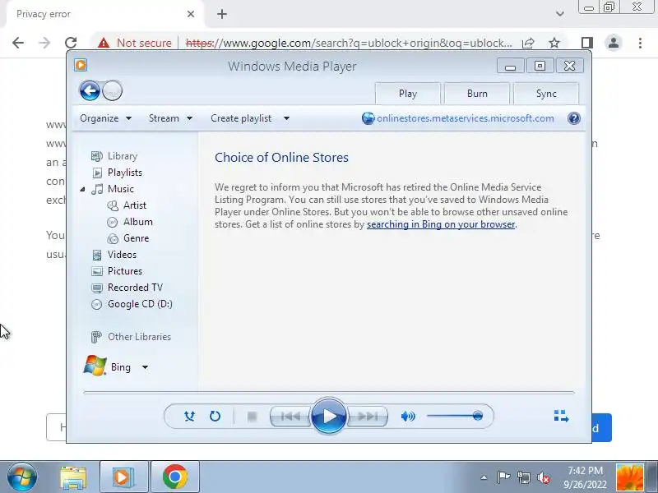Select Pictures in navigation pane
The width and height of the screenshot is (658, 493).
tap(117, 271)
